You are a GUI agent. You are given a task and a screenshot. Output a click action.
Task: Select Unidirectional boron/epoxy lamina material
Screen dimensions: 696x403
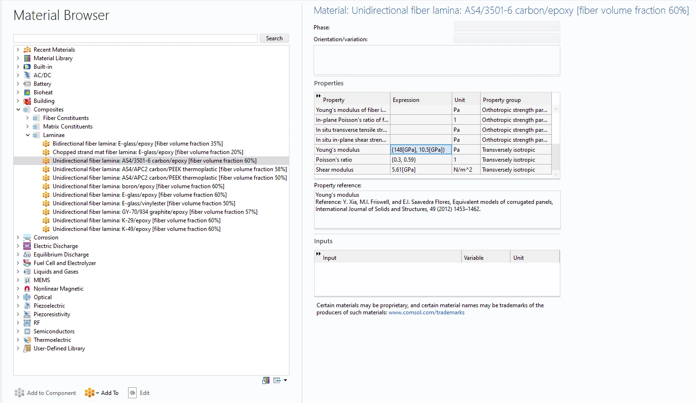tap(138, 186)
